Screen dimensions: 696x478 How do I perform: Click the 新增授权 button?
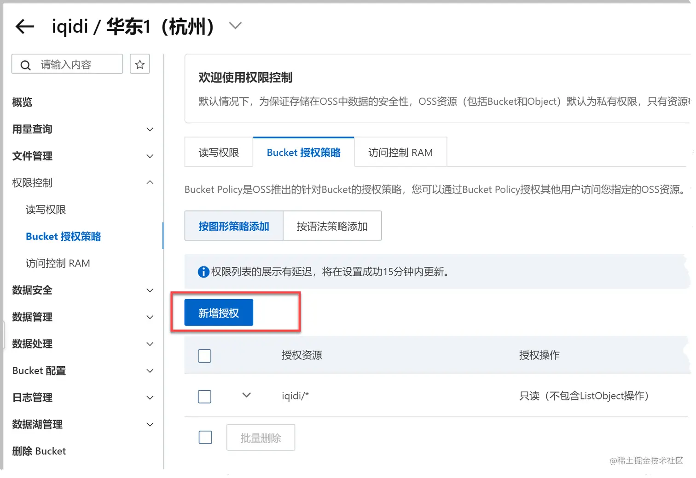tap(219, 313)
